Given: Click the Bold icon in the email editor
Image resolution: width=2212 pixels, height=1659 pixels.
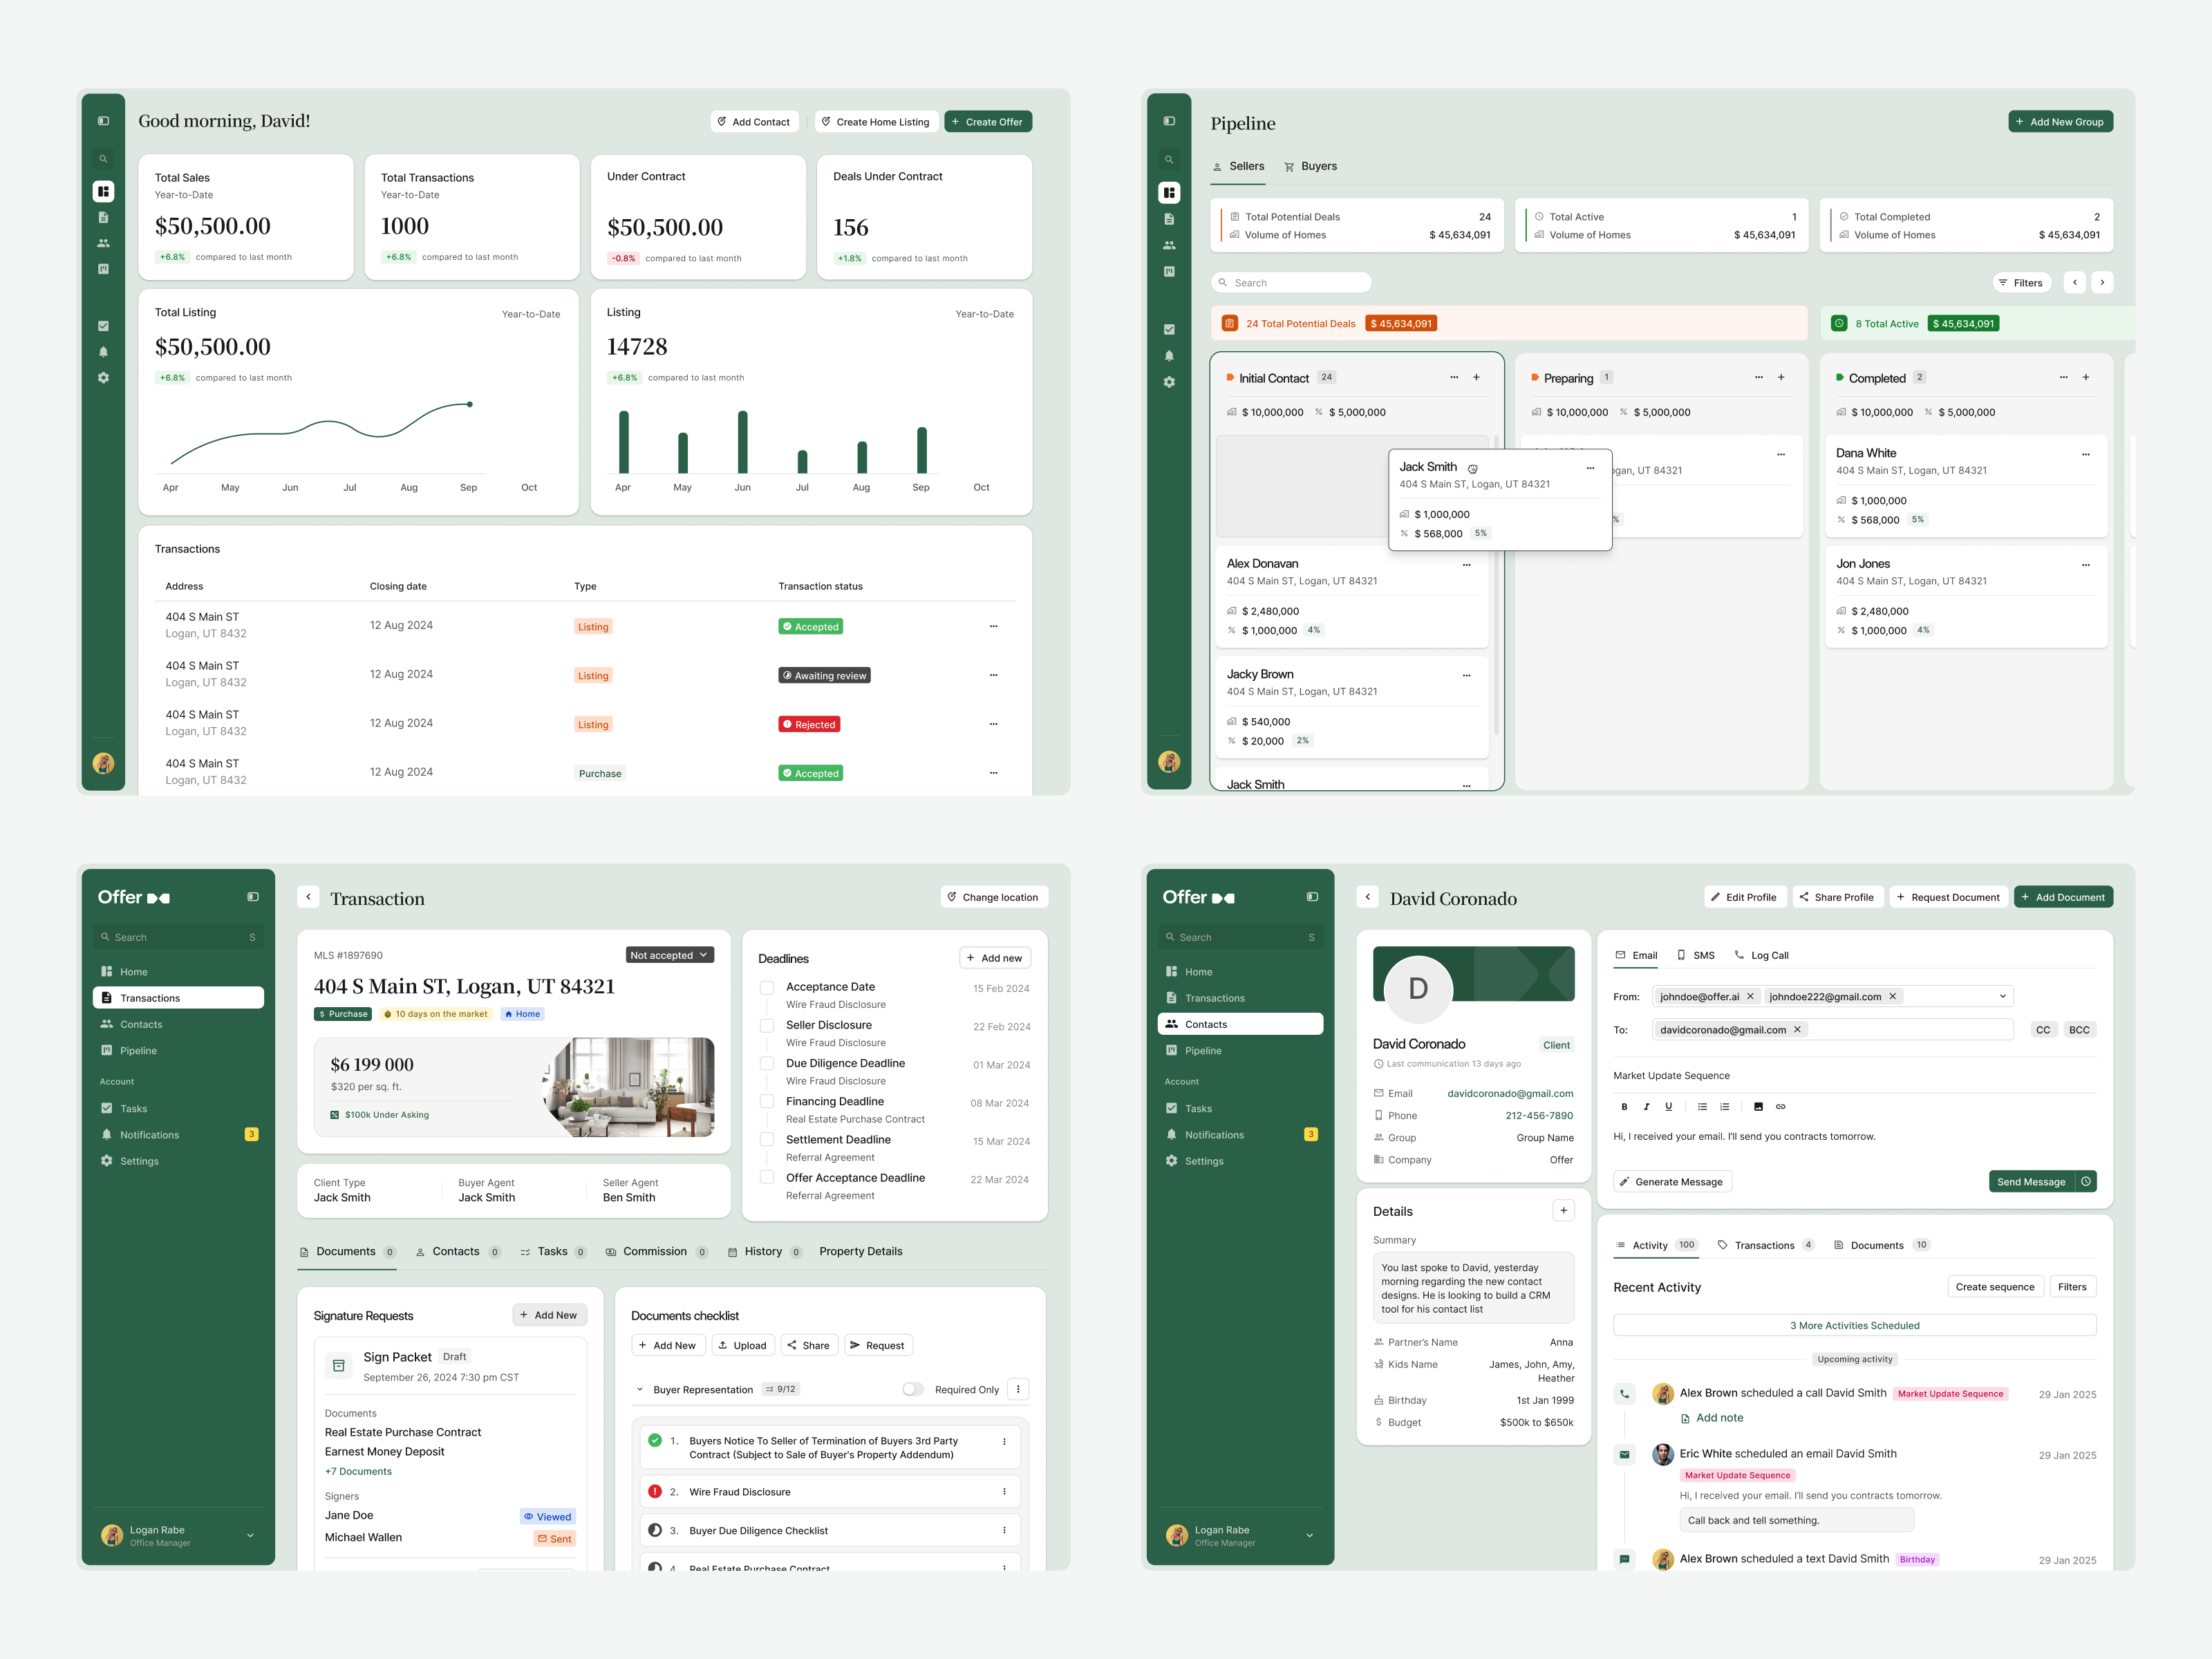Looking at the screenshot, I should (1624, 1107).
